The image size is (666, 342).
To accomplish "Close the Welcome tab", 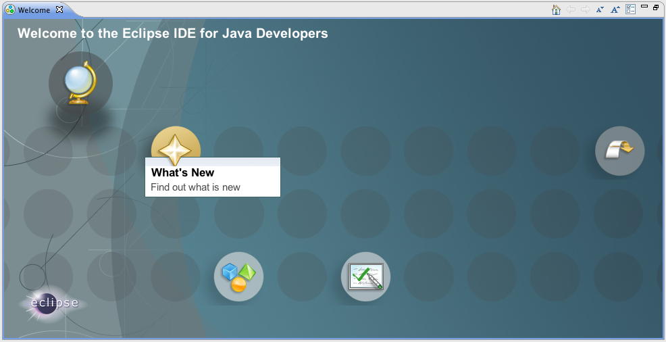I will [x=59, y=9].
